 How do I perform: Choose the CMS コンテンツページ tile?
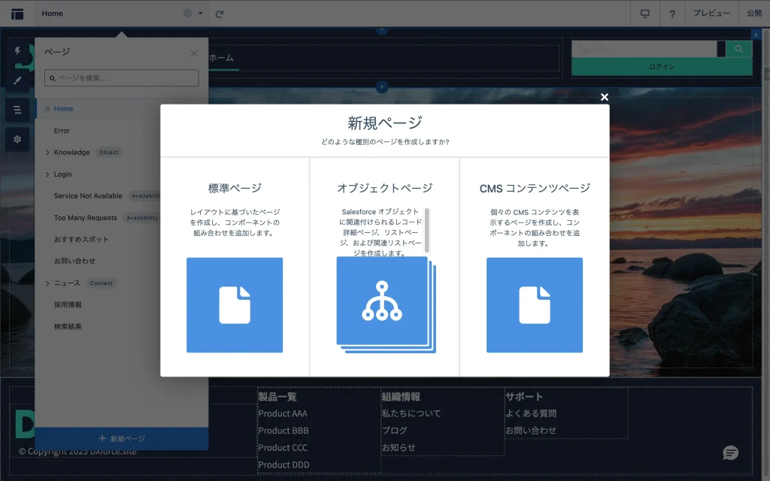tap(534, 304)
